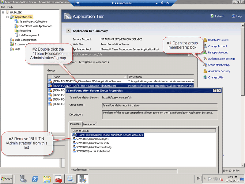Open Build Configuration tree node
Viewport: 245px width, 184px height.
(x=26, y=40)
